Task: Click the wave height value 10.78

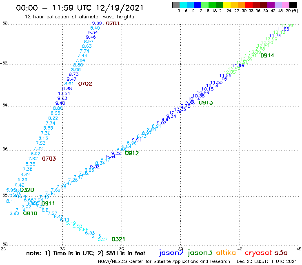Action: point(175,113)
